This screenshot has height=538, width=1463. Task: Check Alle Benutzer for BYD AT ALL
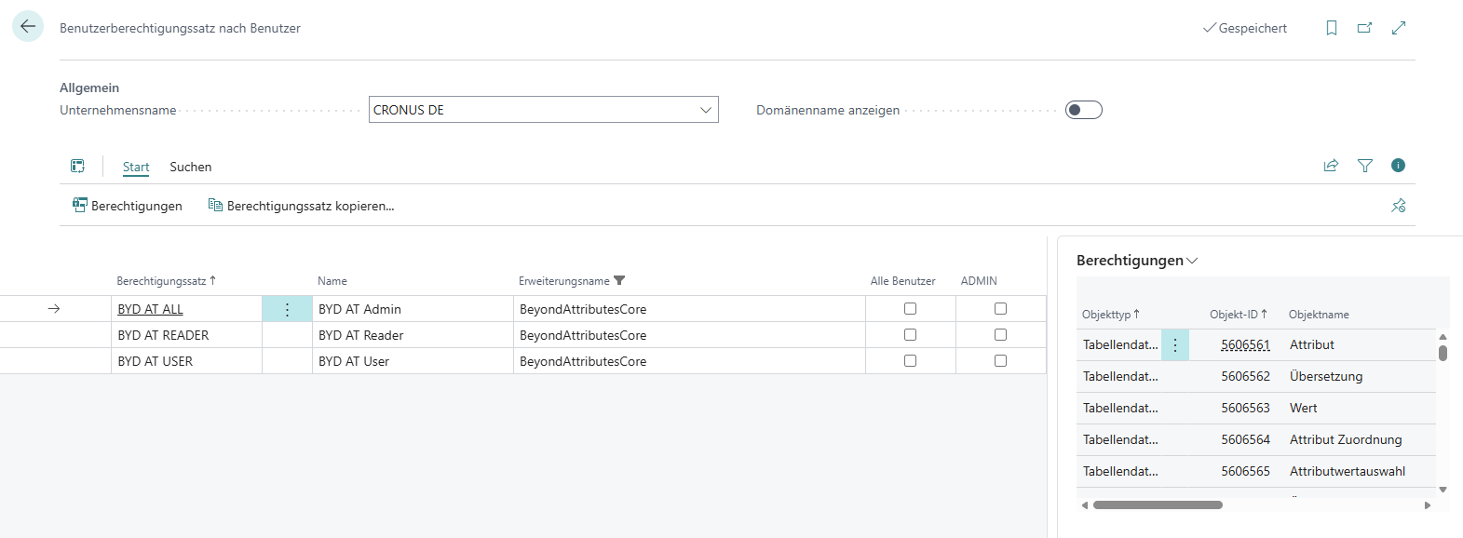(911, 309)
